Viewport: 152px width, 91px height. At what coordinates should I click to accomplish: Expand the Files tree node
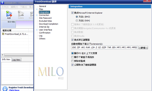point(37,9)
